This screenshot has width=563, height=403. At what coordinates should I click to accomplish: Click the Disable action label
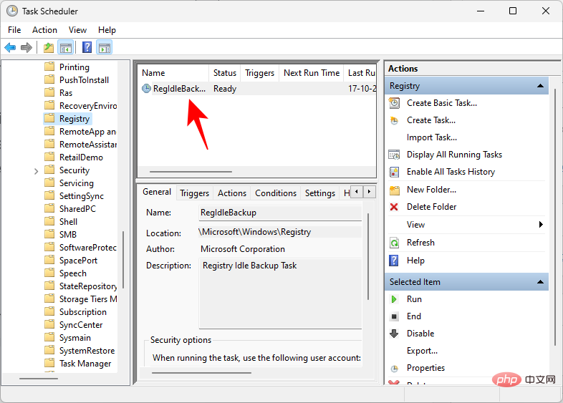tap(420, 334)
